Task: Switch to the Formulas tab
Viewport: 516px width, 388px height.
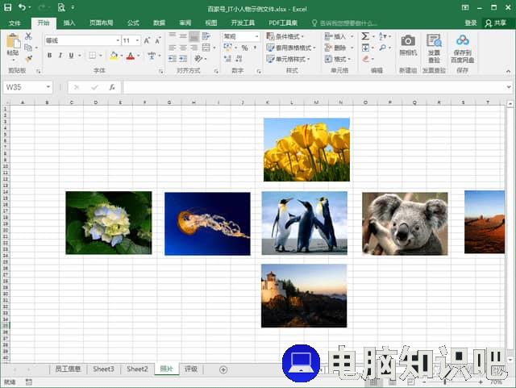Action: pos(133,23)
